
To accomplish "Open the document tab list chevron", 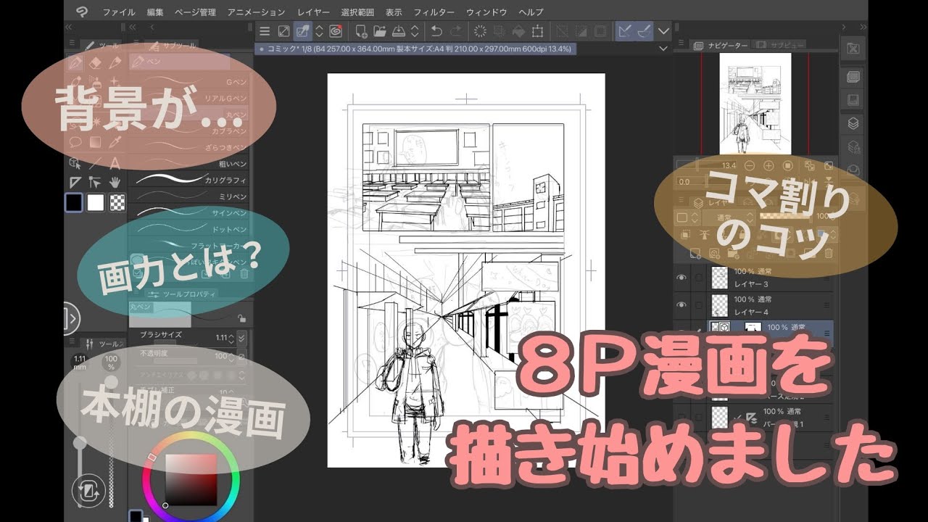I will pyautogui.click(x=663, y=49).
